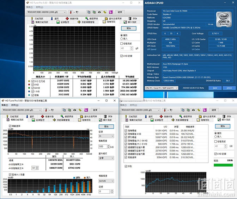
Task: Open drive selector dropdown in Random Access window
Action: (x=47, y=12)
